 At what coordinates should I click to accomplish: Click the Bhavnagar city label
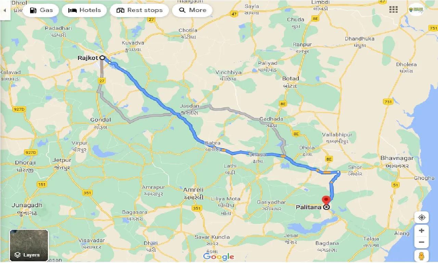click(x=397, y=158)
